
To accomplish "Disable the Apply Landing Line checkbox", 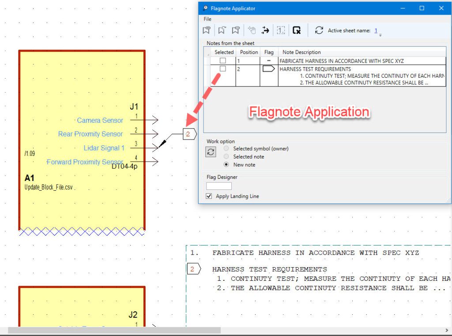I will 209,196.
